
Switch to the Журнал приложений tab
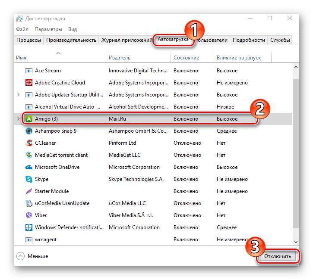(126, 40)
